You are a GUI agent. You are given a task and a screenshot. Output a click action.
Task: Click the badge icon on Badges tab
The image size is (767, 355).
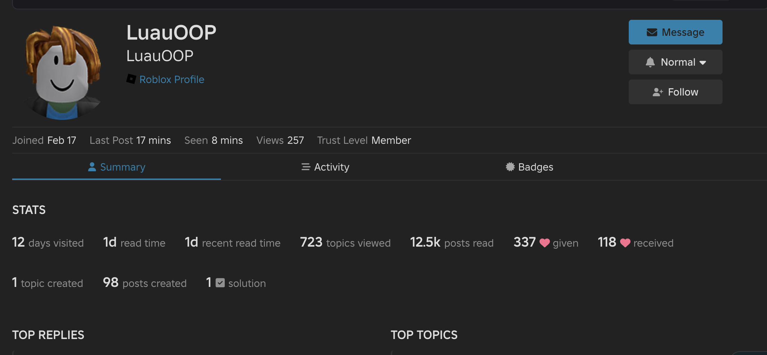click(510, 167)
